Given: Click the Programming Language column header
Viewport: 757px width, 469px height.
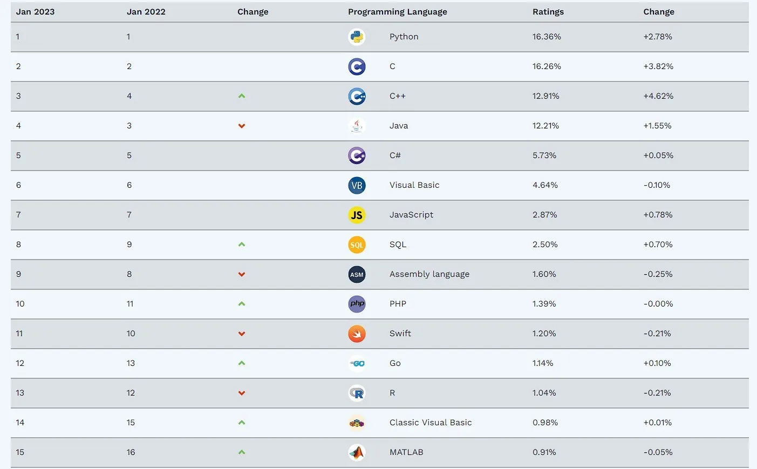Looking at the screenshot, I should 397,12.
